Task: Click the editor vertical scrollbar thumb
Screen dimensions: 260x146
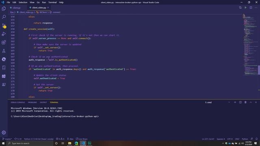Action: click(x=259, y=70)
